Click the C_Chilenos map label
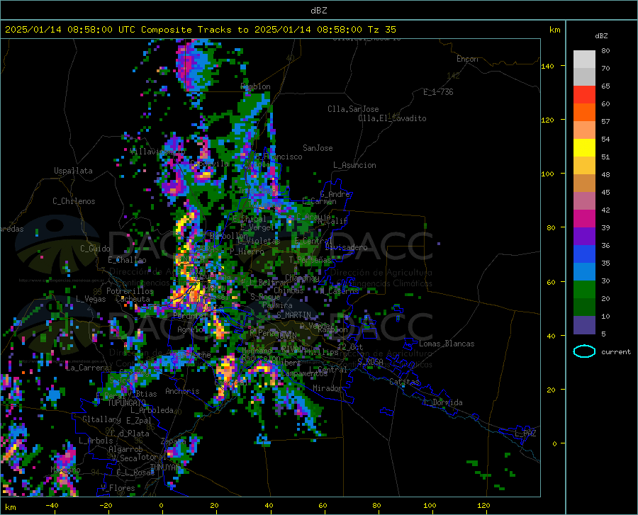638x515 pixels. click(x=74, y=201)
